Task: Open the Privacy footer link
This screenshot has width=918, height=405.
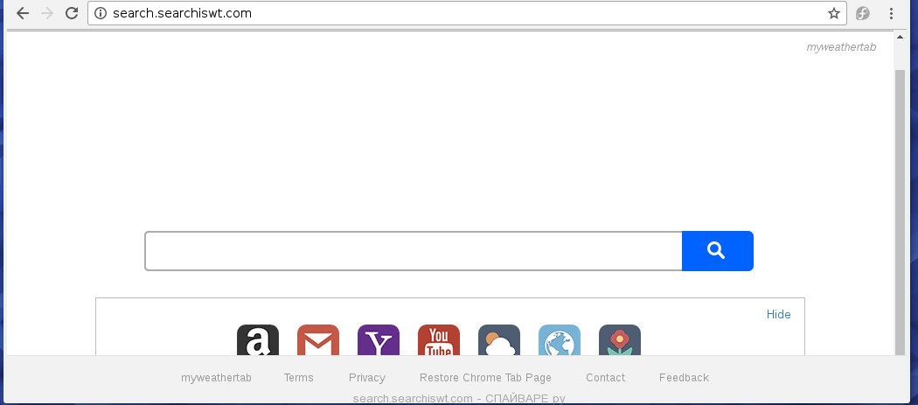Action: pos(366,378)
